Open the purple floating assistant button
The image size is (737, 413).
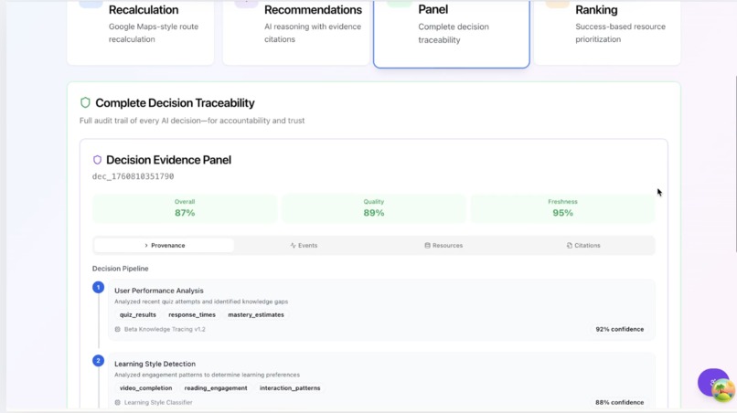point(711,381)
